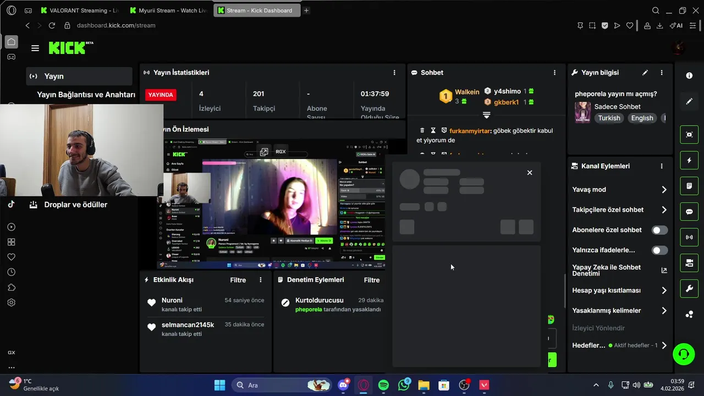Screen dimensions: 704x396
Task: Click the pencil icon in right sidebar
Action: coord(689,102)
